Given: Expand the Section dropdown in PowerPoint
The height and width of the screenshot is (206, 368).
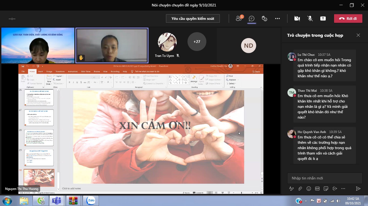Looking at the screenshot, I should click(59, 83).
